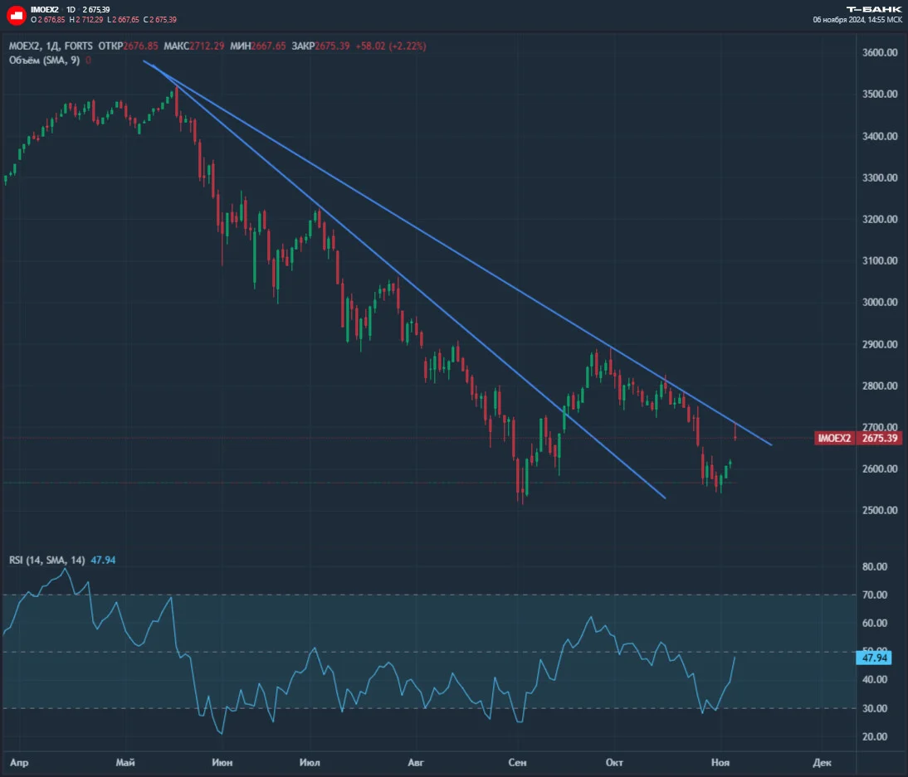Screen dimensions: 908x777
Task: Click the close value C 2 675,39
Action: pyautogui.click(x=160, y=20)
